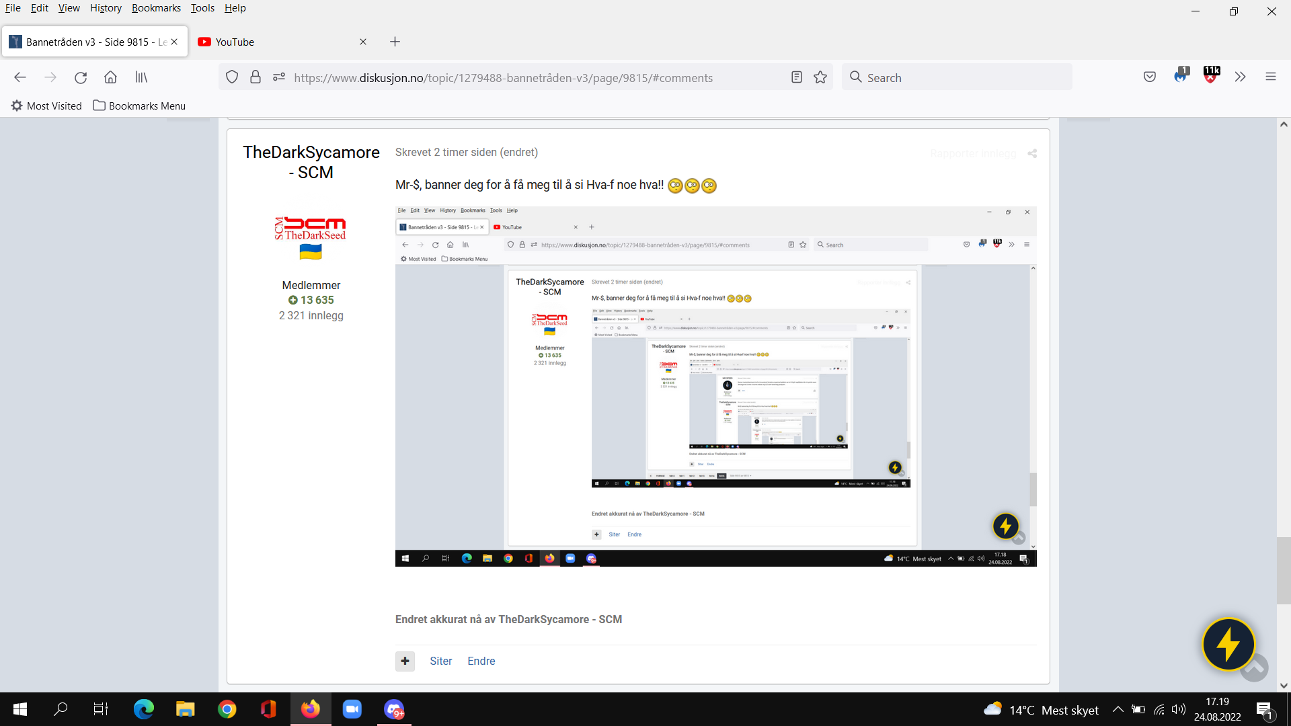The image size is (1291, 726).
Task: View reputation score 13 635
Action: coord(311,300)
